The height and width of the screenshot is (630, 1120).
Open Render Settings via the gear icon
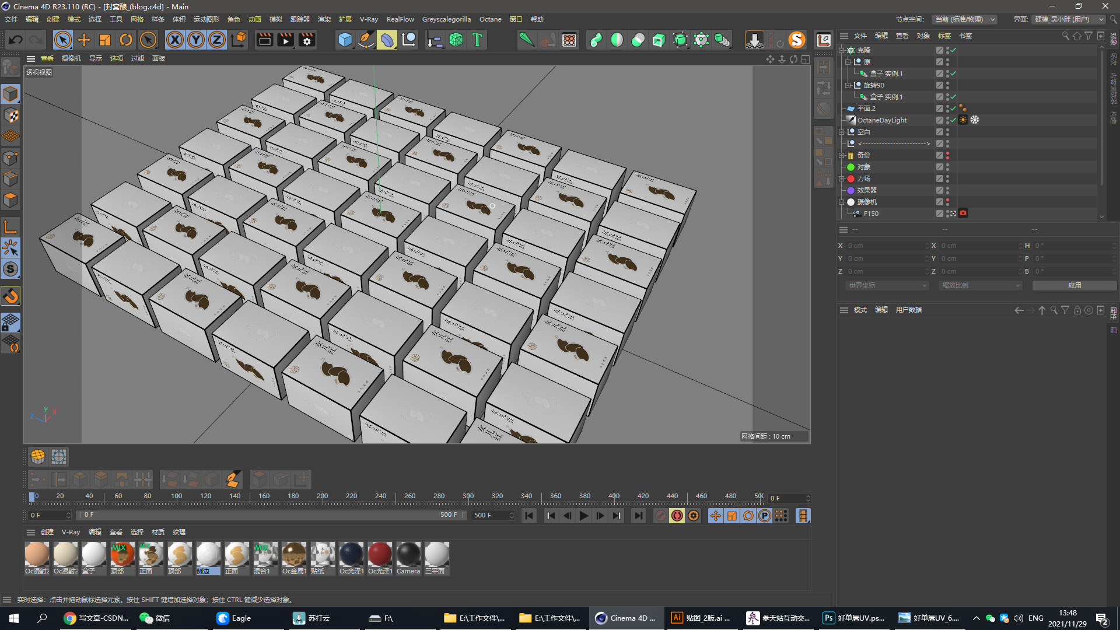[306, 40]
